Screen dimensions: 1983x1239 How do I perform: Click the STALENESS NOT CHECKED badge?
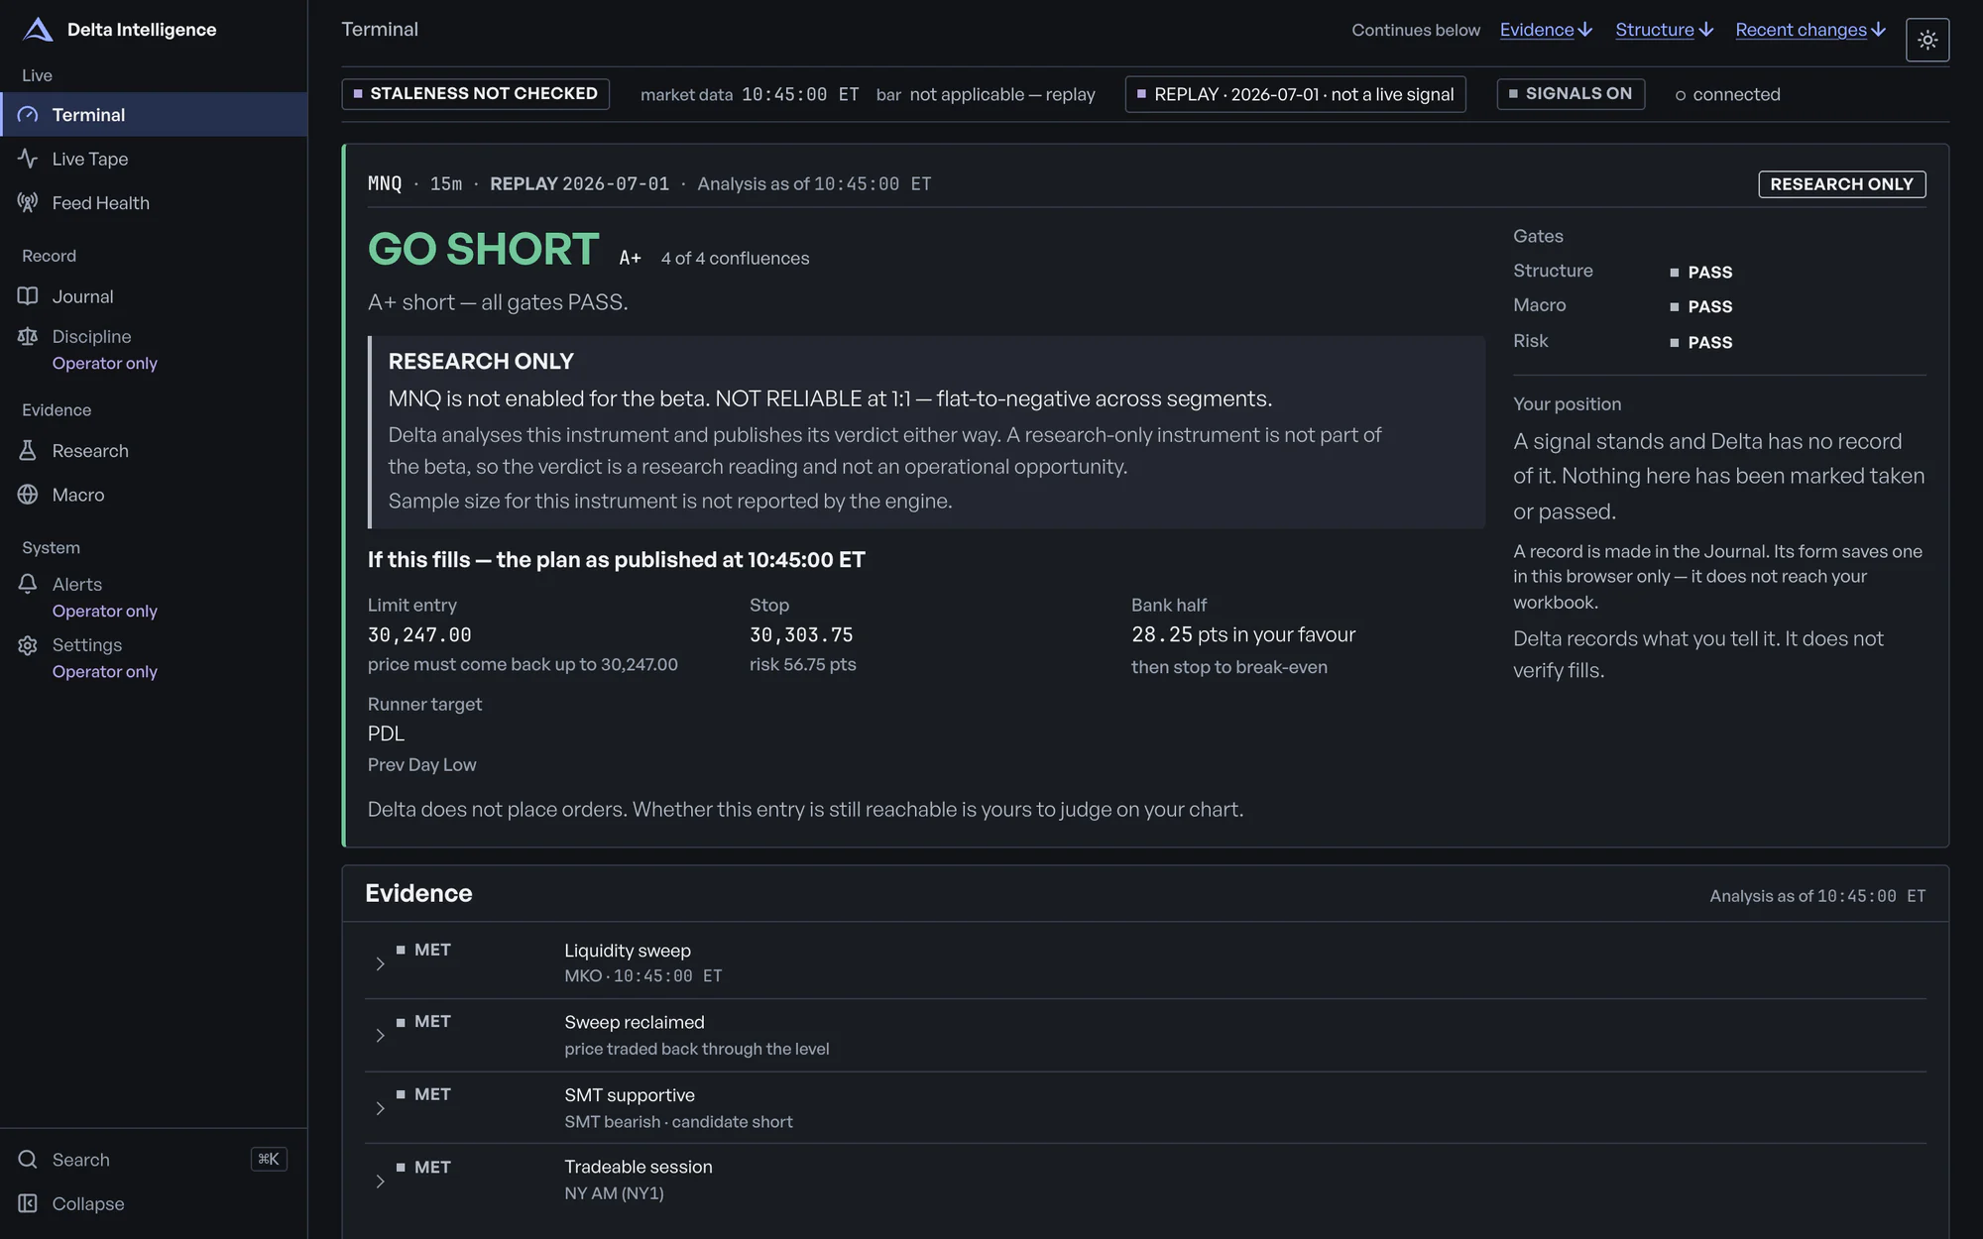click(475, 94)
